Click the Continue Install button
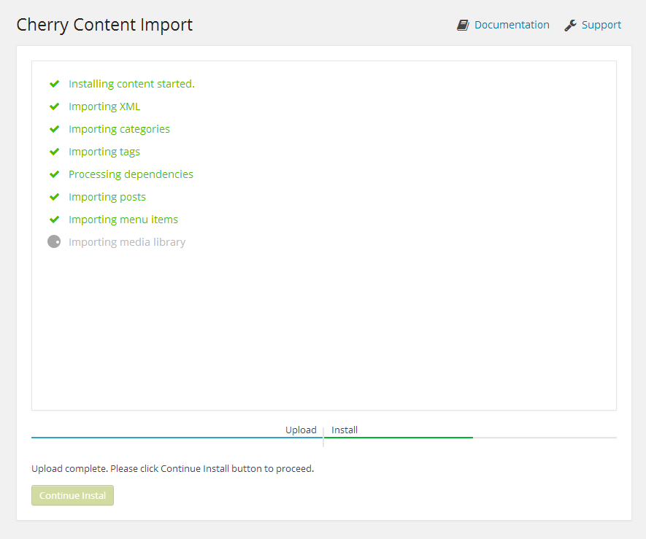The image size is (646, 539). coord(72,495)
